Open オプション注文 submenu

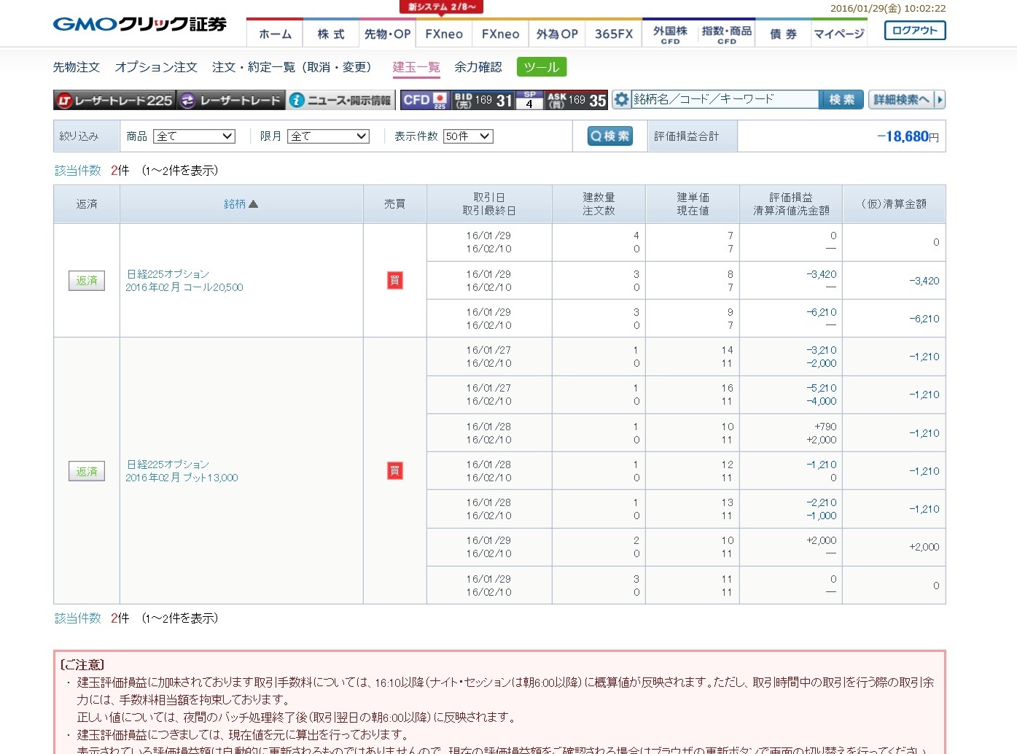156,67
